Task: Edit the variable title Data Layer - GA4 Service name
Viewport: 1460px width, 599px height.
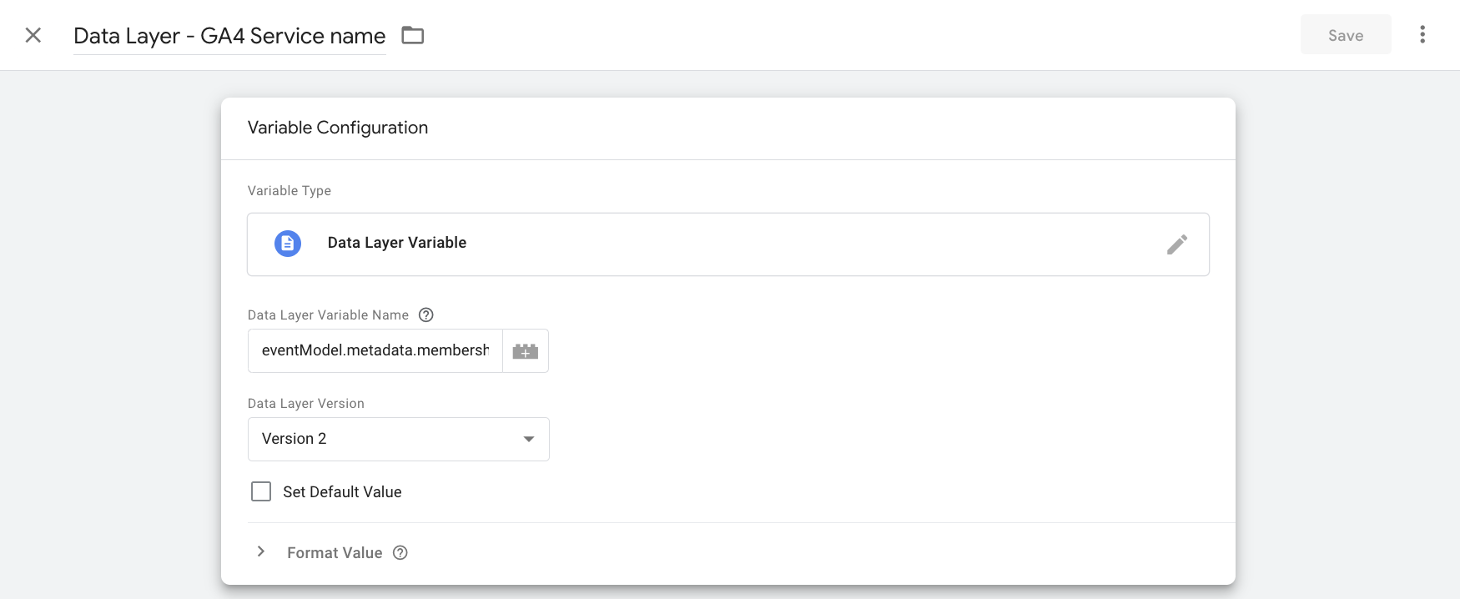Action: coord(229,36)
